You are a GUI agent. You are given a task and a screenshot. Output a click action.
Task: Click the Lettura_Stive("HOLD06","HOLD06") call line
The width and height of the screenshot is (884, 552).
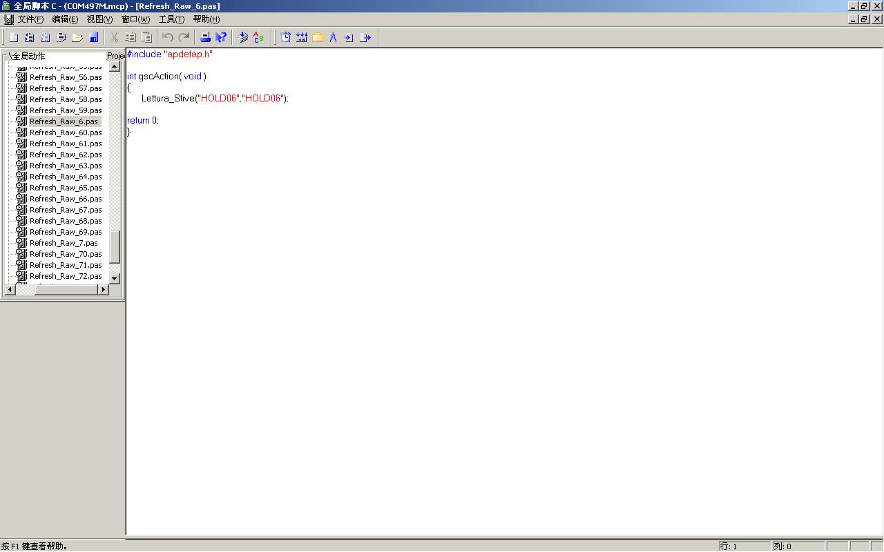click(x=215, y=98)
